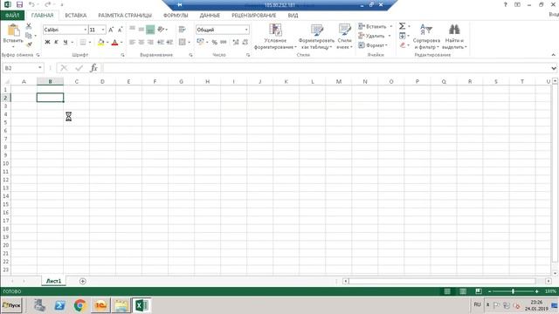Click Удалить cells button

point(371,36)
